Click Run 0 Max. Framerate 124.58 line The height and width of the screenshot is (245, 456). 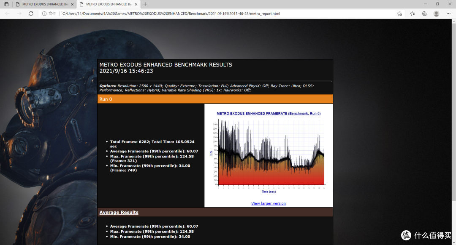(x=152, y=158)
